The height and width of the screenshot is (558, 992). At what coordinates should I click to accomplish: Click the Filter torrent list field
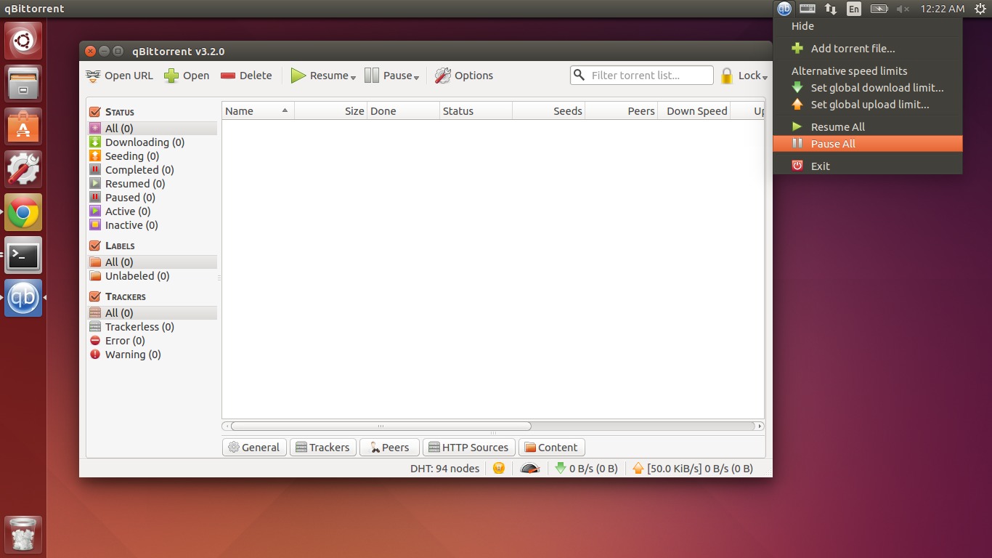point(642,75)
